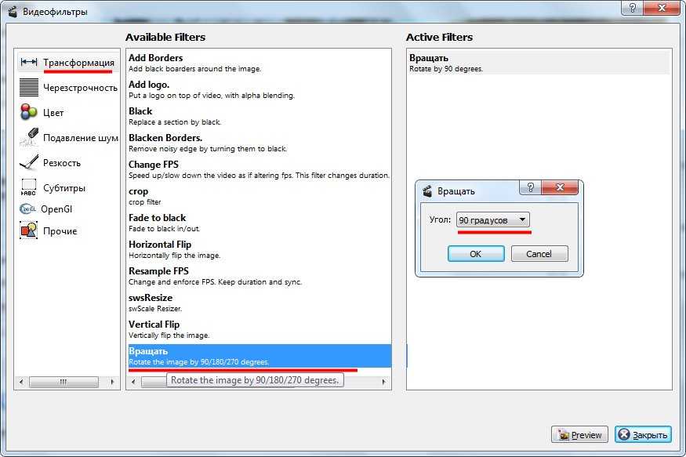Select the Add logo. filter
686x457 pixels.
[259, 89]
